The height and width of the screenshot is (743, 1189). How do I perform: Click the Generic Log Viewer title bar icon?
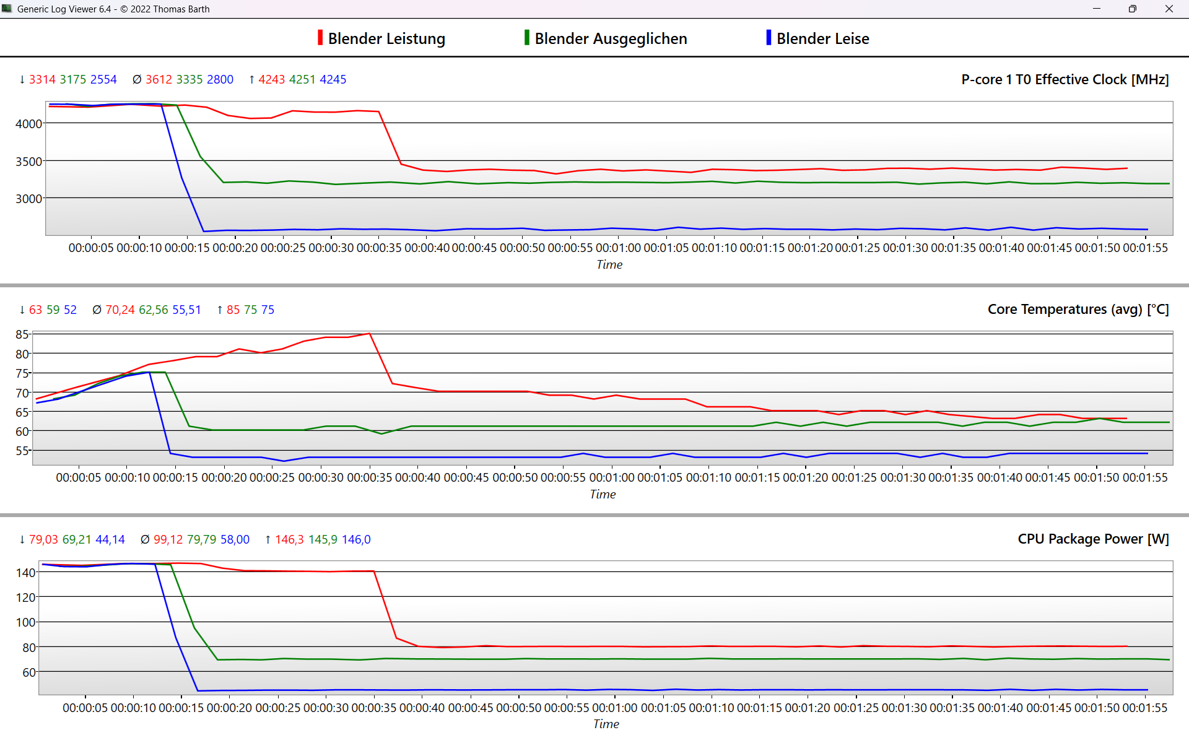pyautogui.click(x=7, y=9)
